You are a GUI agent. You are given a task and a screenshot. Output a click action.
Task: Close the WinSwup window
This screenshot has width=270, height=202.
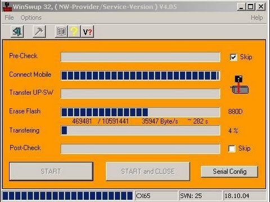261,7
